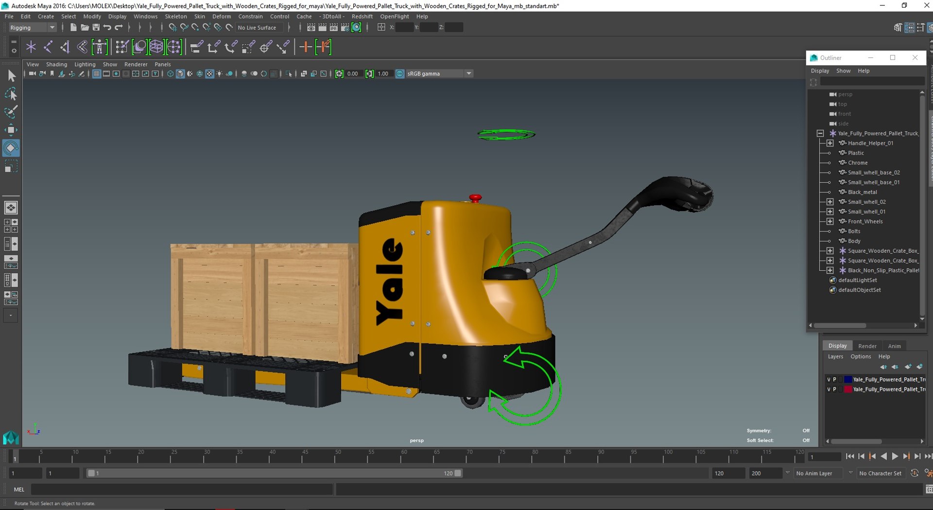
Task: Toggle viewport grid display
Action: point(96,74)
